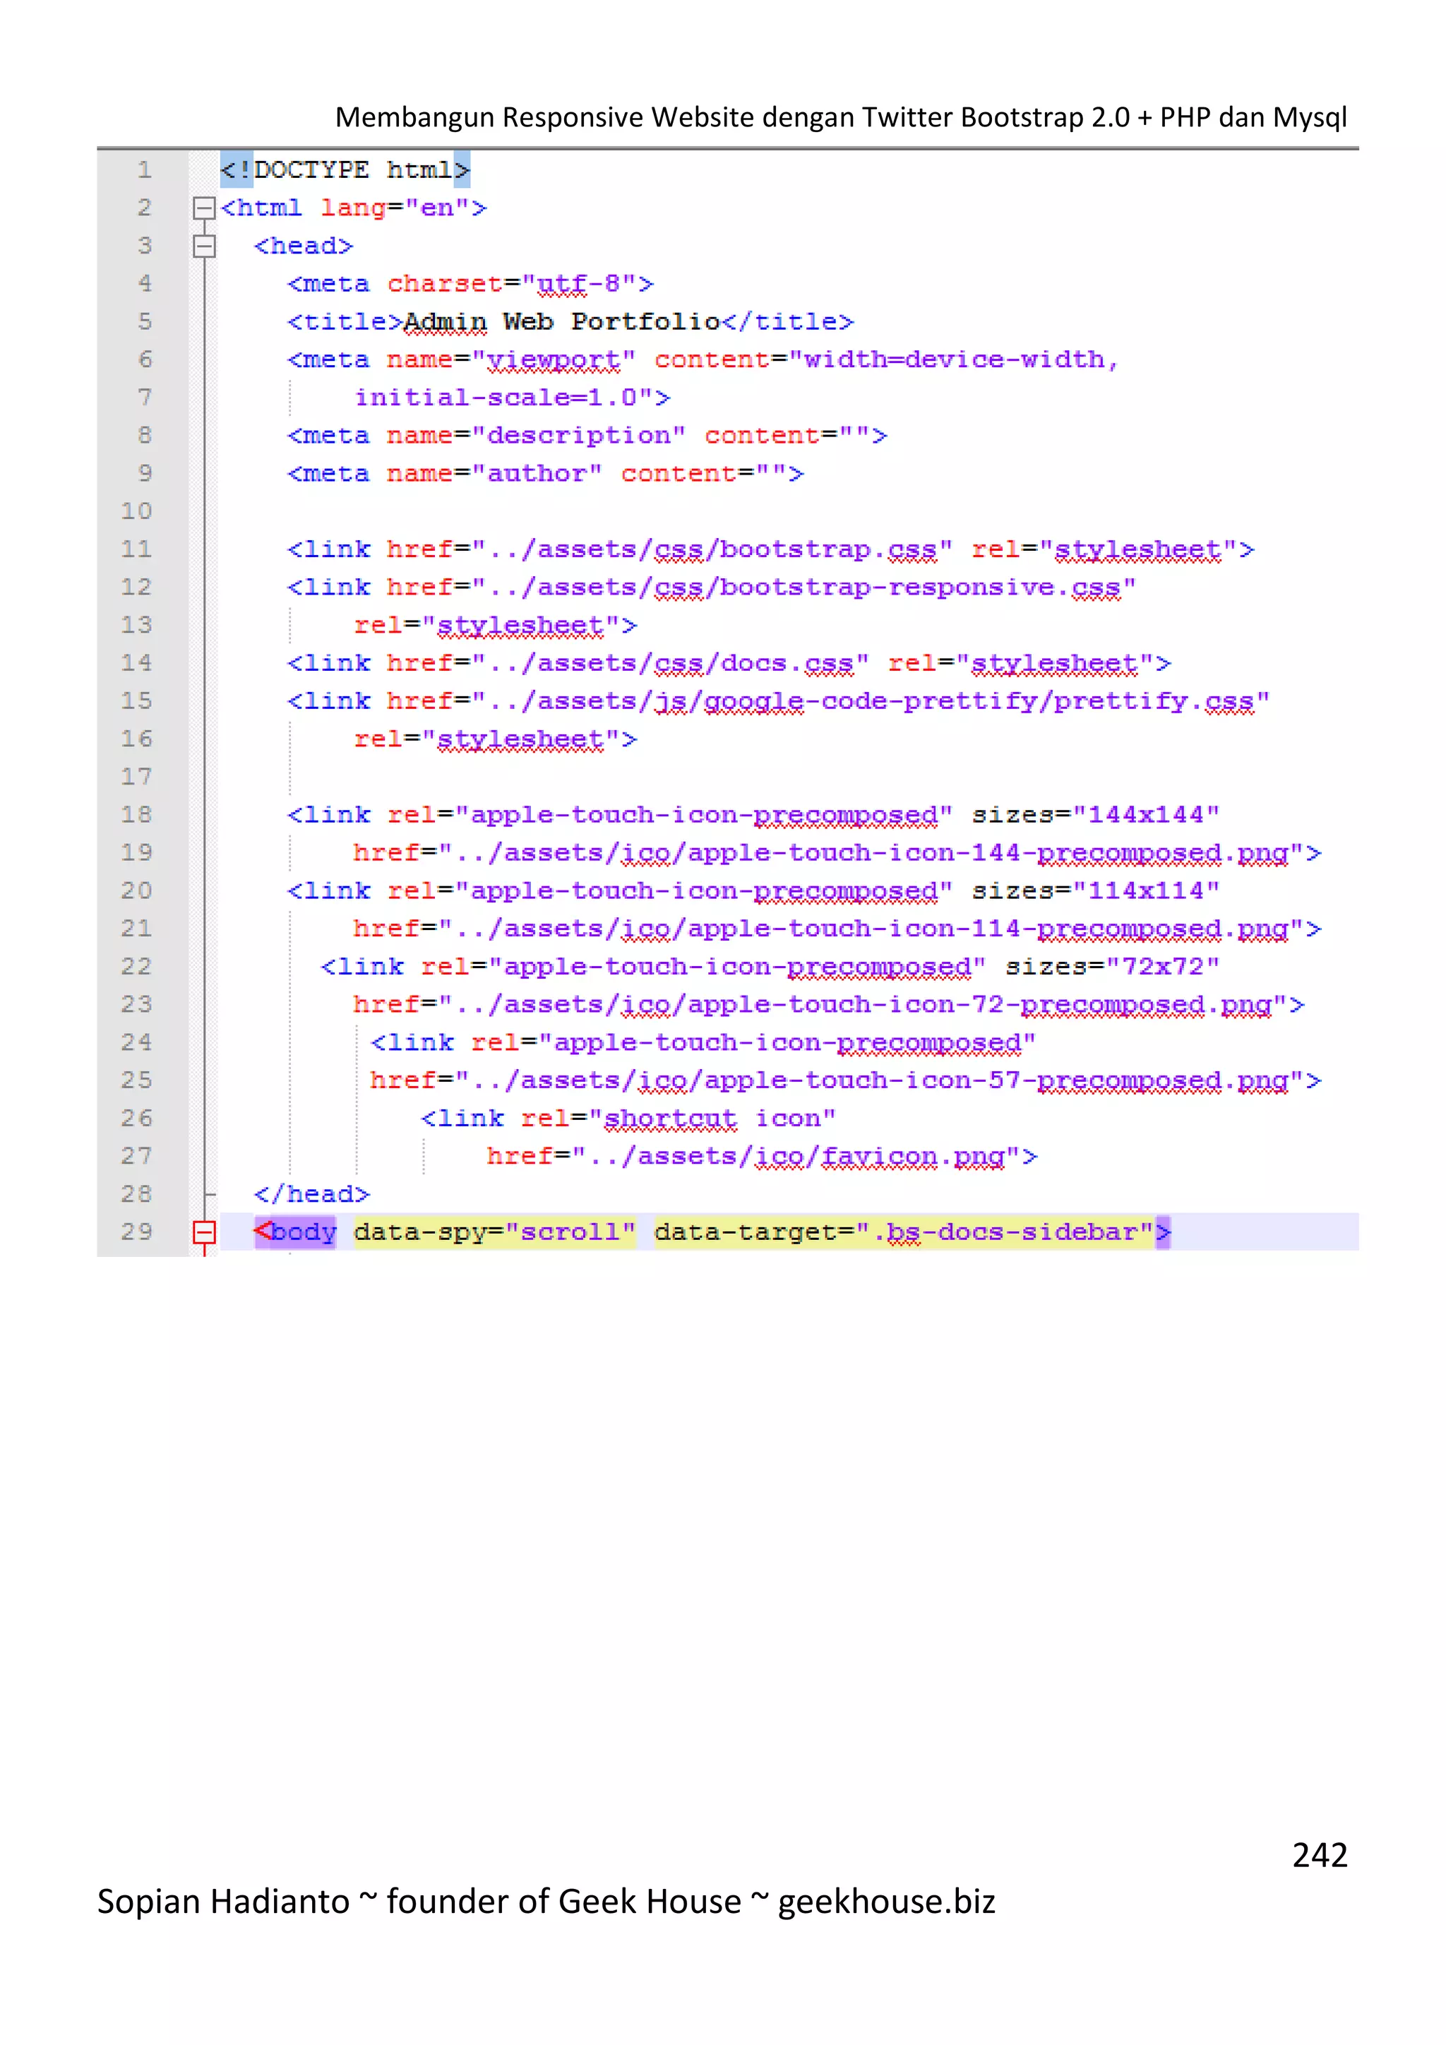Viewport: 1446px width, 2045px height.
Task: Click the name="description" meta line
Action: [587, 436]
